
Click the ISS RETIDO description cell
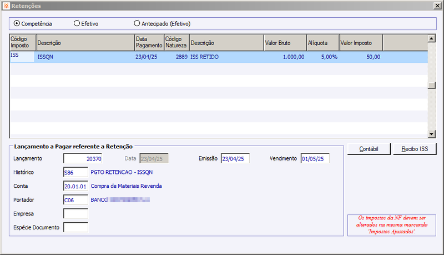pyautogui.click(x=226, y=57)
